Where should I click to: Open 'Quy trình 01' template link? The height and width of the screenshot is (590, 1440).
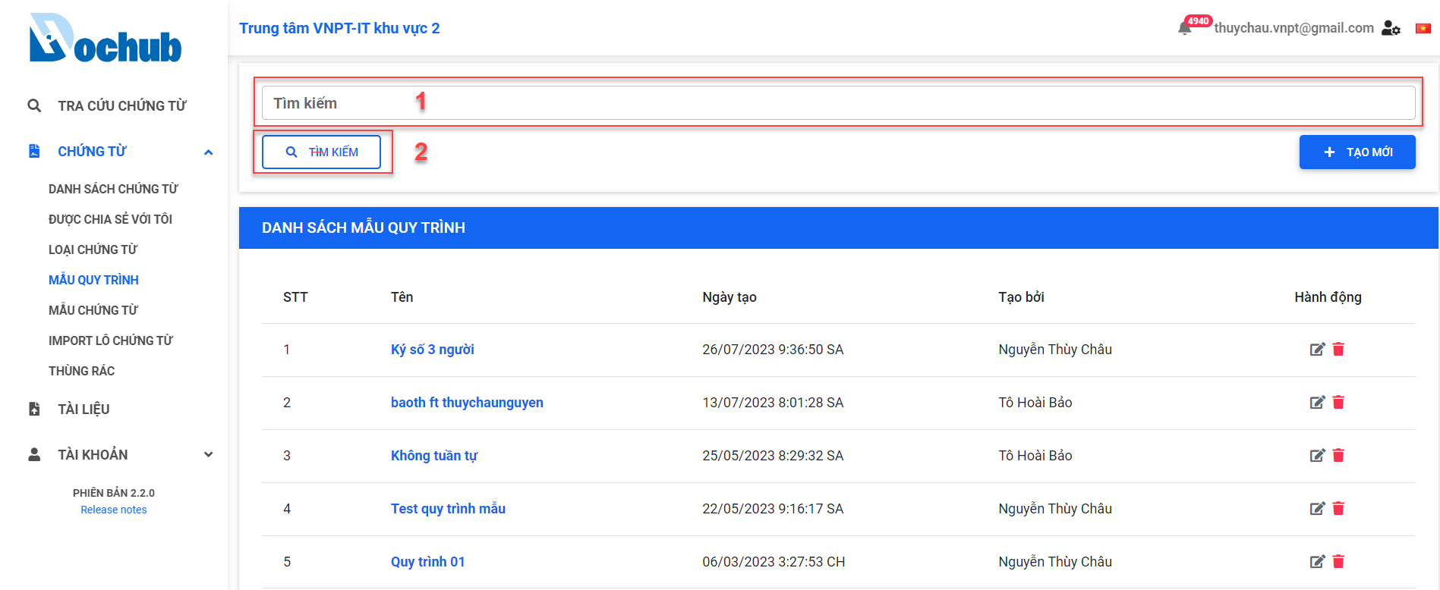tap(427, 562)
